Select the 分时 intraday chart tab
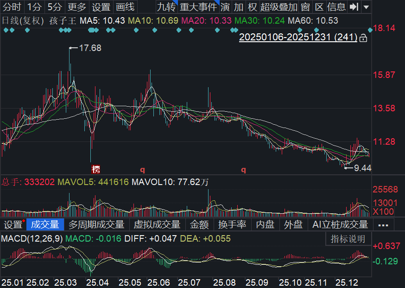 (12, 6)
